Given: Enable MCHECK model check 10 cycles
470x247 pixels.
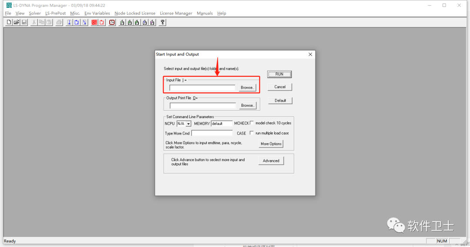Looking at the screenshot, I should [x=252, y=123].
